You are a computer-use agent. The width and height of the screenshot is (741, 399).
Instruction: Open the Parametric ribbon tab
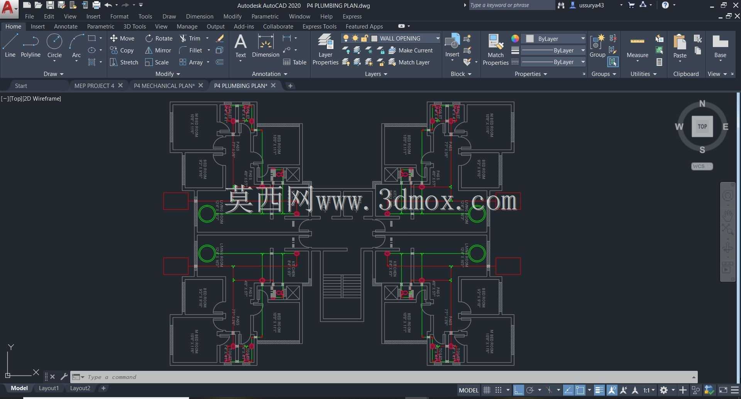[100, 26]
